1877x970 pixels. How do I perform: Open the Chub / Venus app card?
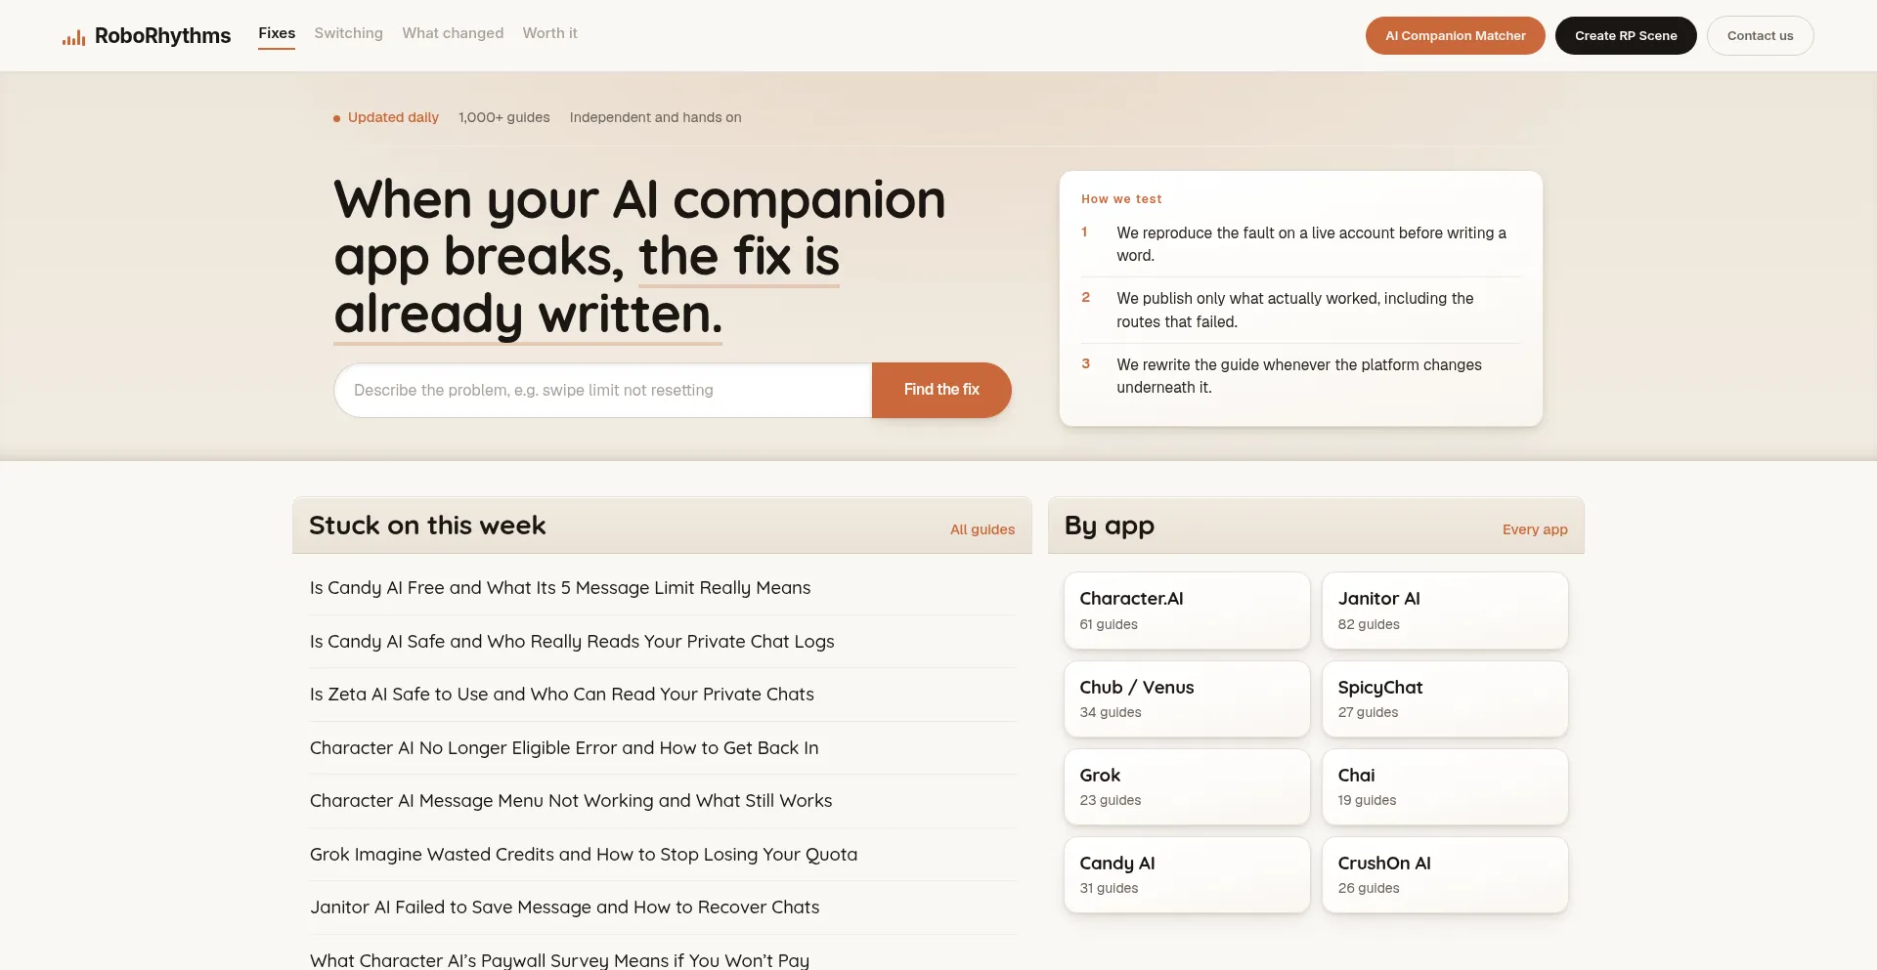tap(1187, 698)
